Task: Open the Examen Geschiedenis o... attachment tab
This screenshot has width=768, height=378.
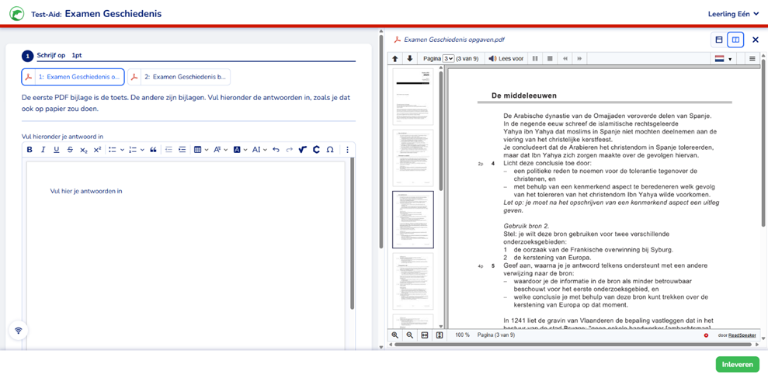Action: tap(73, 77)
